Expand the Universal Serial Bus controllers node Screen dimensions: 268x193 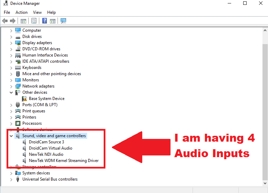(x=11, y=180)
